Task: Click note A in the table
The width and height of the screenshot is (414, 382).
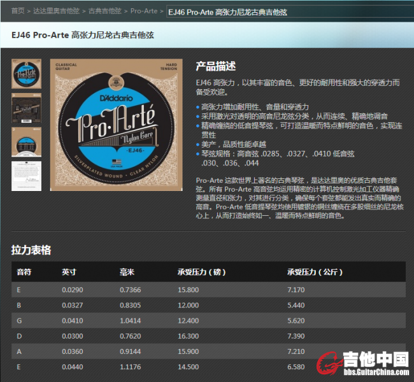Action: click(19, 351)
